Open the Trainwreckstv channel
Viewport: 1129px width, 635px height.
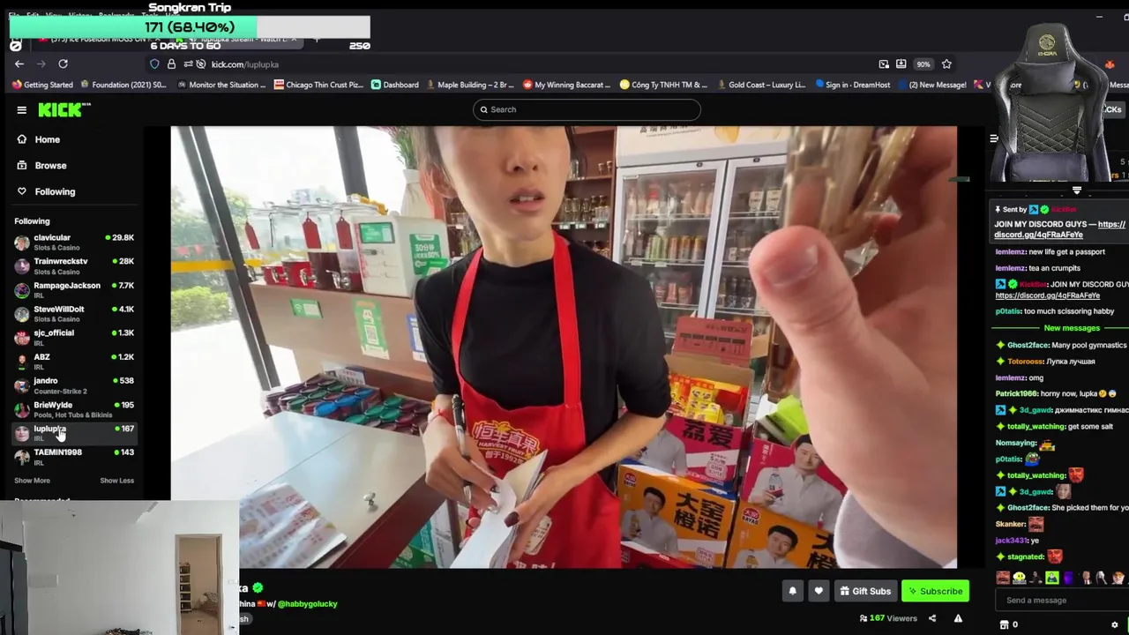(74, 265)
